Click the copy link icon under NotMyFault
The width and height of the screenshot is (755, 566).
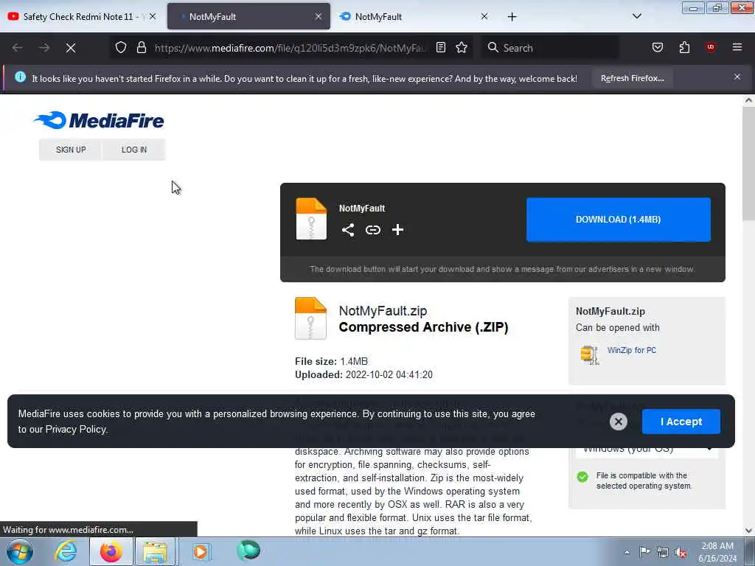coord(372,230)
